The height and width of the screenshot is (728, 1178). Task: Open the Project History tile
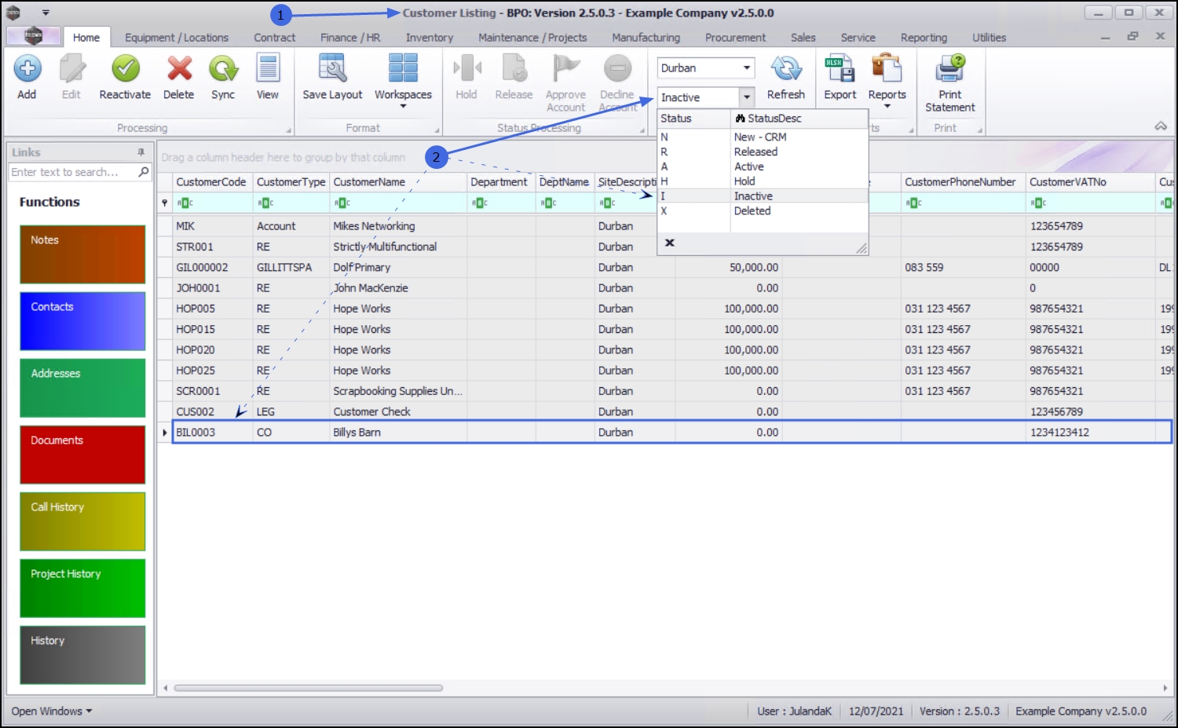click(82, 588)
